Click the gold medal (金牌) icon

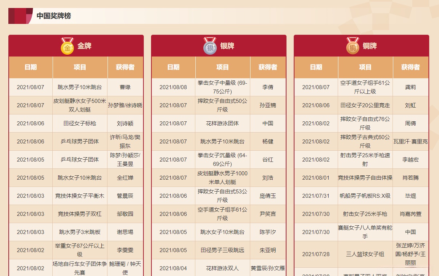[x=67, y=46]
